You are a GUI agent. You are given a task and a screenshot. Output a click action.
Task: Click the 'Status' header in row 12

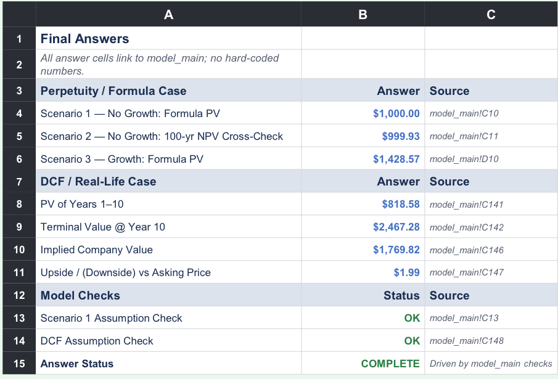[x=363, y=295]
